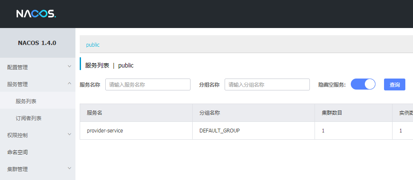Click NACOS 1.4.0 version title
This screenshot has width=413, height=180.
point(37,43)
